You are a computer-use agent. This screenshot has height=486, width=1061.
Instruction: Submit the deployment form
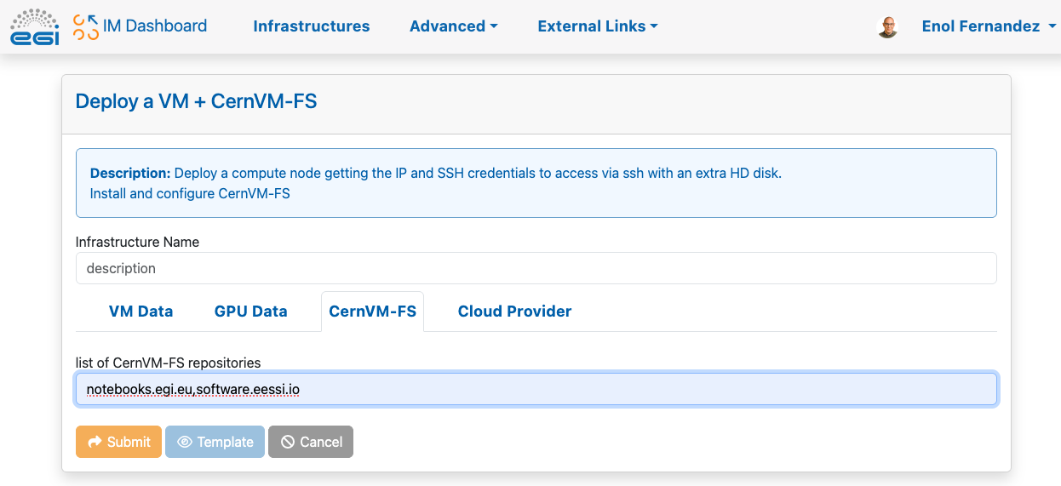(118, 442)
